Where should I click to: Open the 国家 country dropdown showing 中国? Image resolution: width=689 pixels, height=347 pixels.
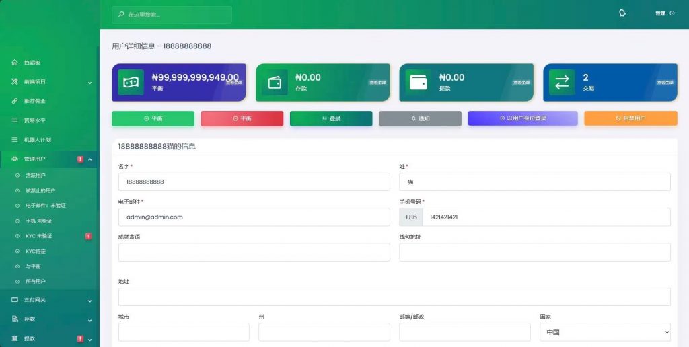tap(604, 332)
